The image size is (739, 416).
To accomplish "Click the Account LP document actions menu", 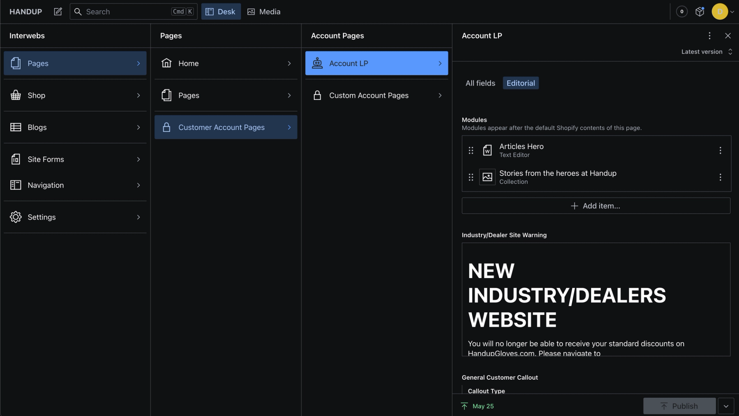I will click(709, 35).
